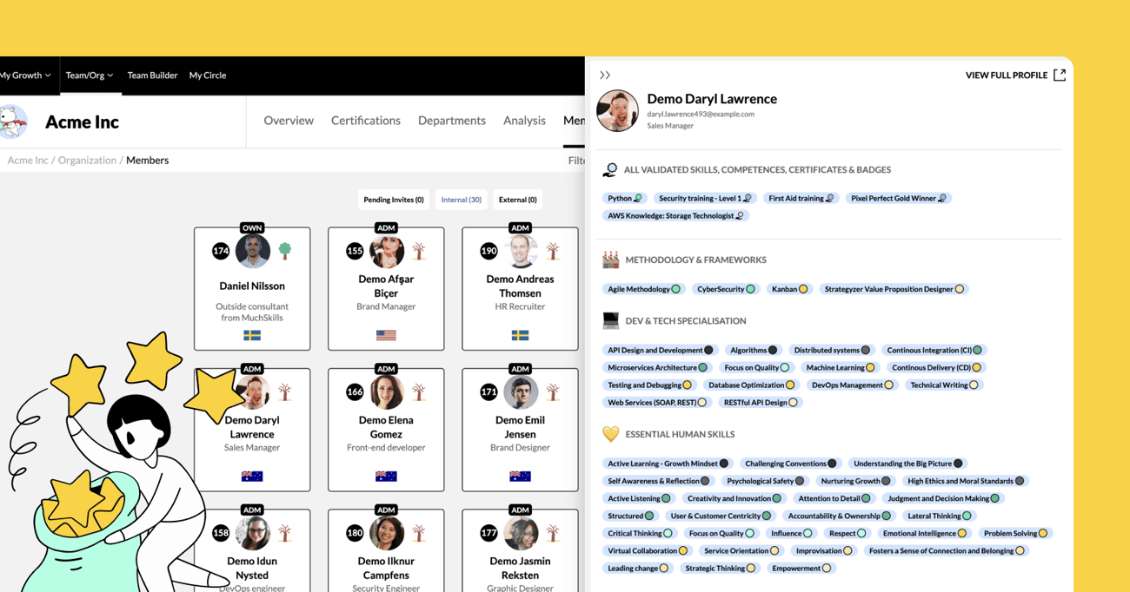Switch to the Overview tab
1130x592 pixels.
(x=289, y=121)
